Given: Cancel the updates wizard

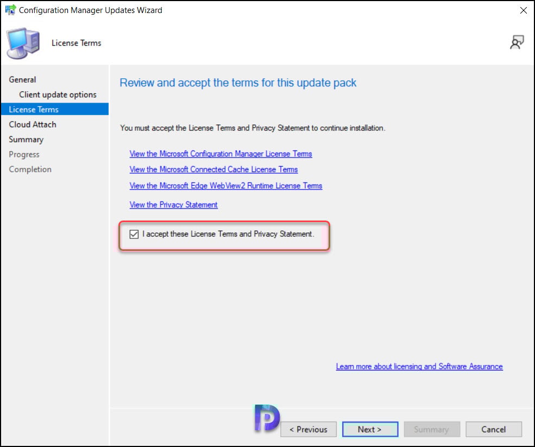Looking at the screenshot, I should (x=493, y=429).
